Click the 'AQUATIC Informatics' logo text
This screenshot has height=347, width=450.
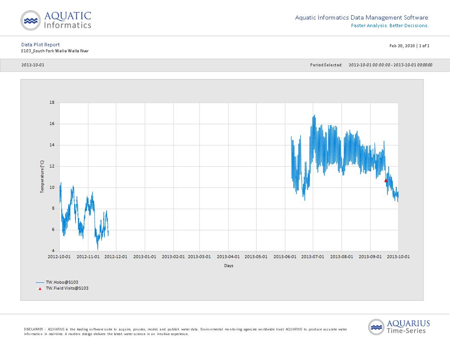tap(68, 20)
